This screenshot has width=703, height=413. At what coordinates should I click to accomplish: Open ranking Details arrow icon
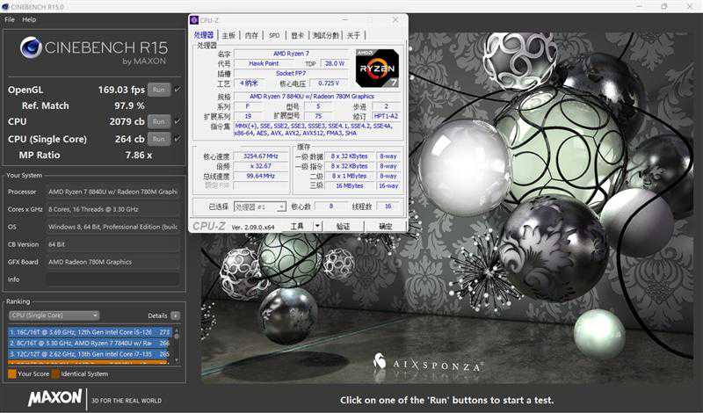point(175,315)
